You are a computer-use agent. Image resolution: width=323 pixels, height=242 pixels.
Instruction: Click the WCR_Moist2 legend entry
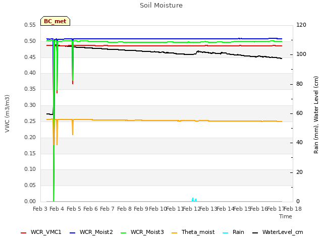pyautogui.click(x=91, y=232)
